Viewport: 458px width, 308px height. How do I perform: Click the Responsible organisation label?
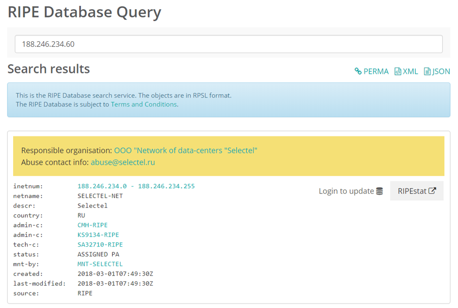click(x=67, y=150)
